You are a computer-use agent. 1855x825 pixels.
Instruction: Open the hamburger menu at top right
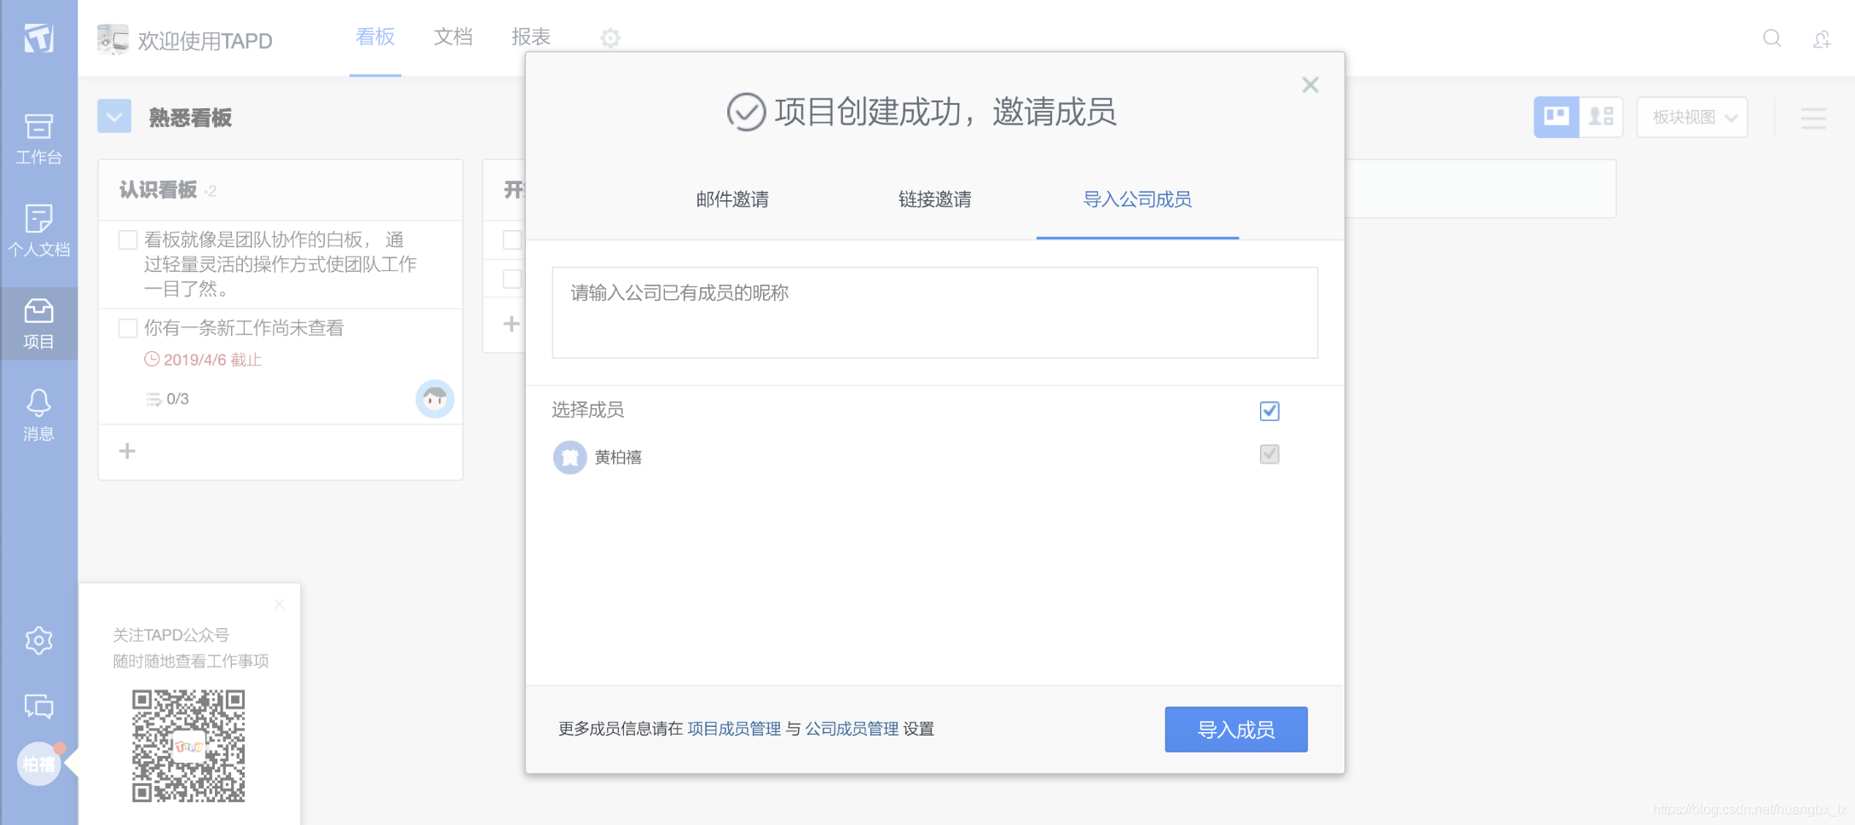point(1813,118)
